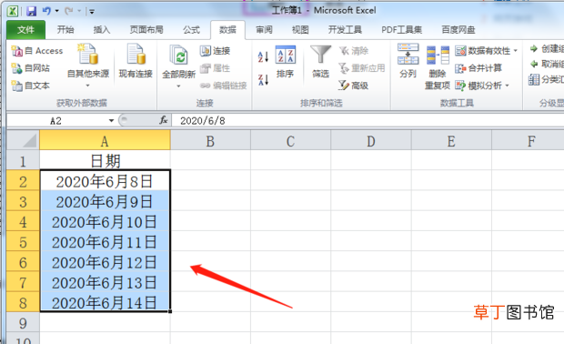Click the Excel application icon in title bar
Viewport: 564px width, 344px height.
(13, 11)
